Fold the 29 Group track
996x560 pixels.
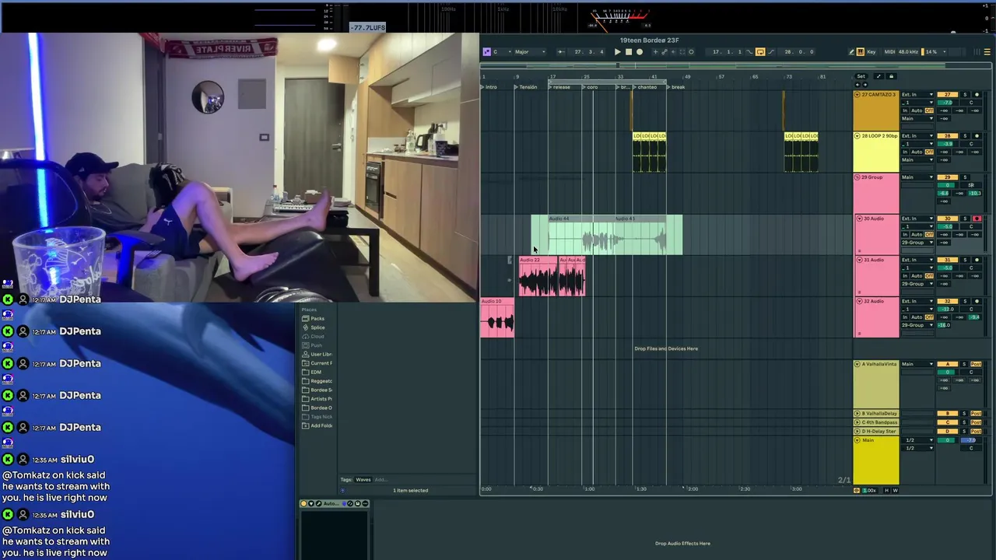(x=857, y=177)
